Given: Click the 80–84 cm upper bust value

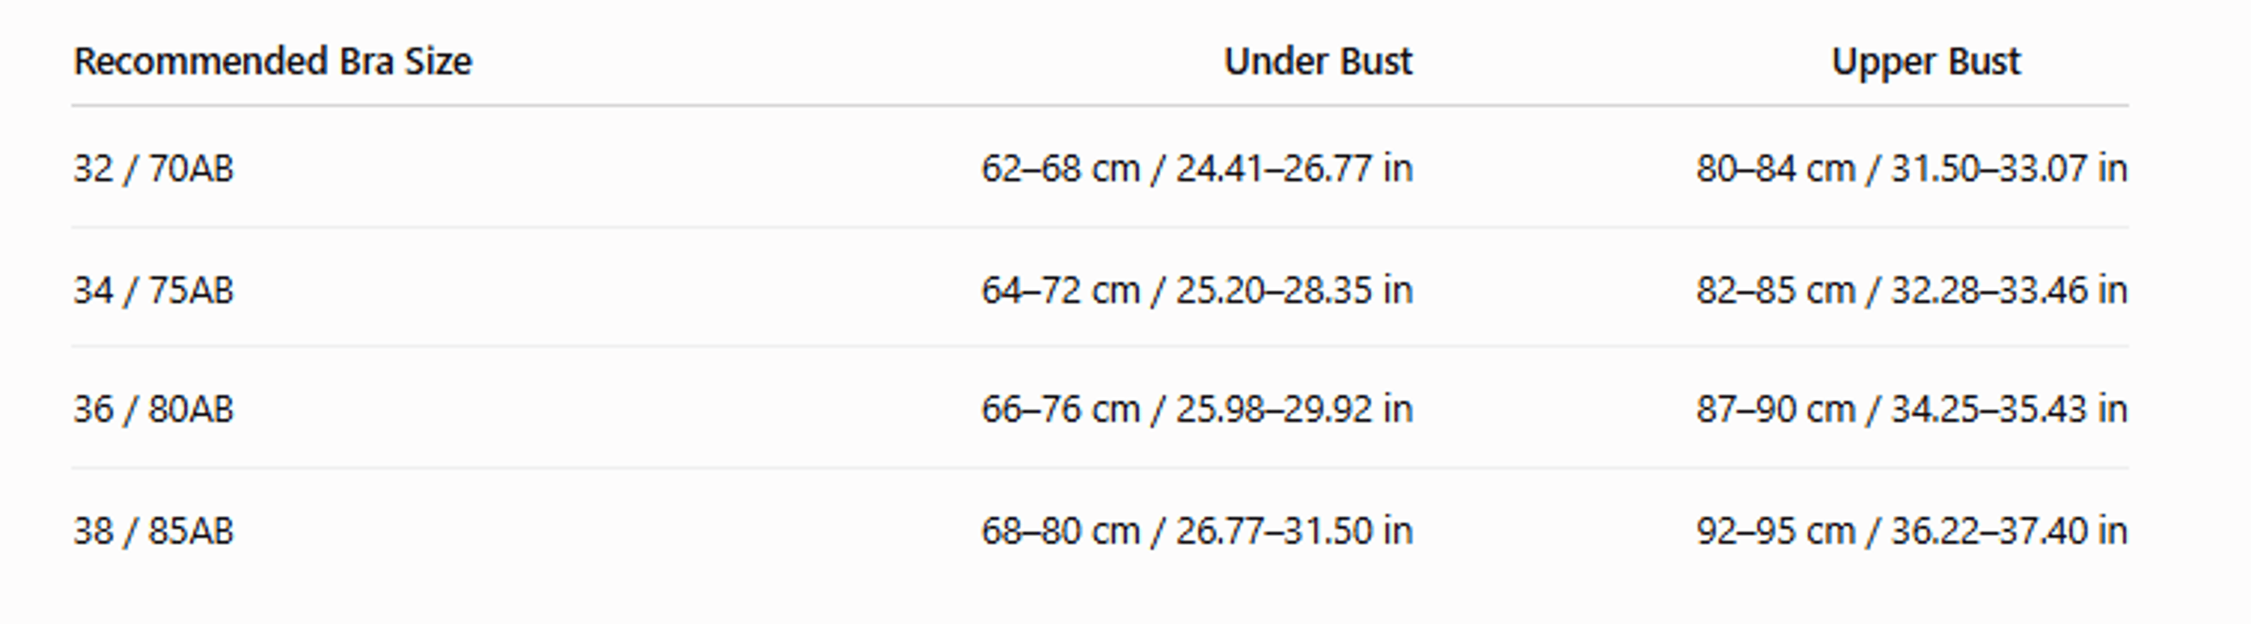Looking at the screenshot, I should 1776,169.
